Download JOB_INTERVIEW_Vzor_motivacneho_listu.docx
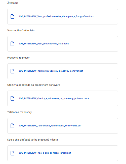Viewport: 126px width, 164px height. 44,44
